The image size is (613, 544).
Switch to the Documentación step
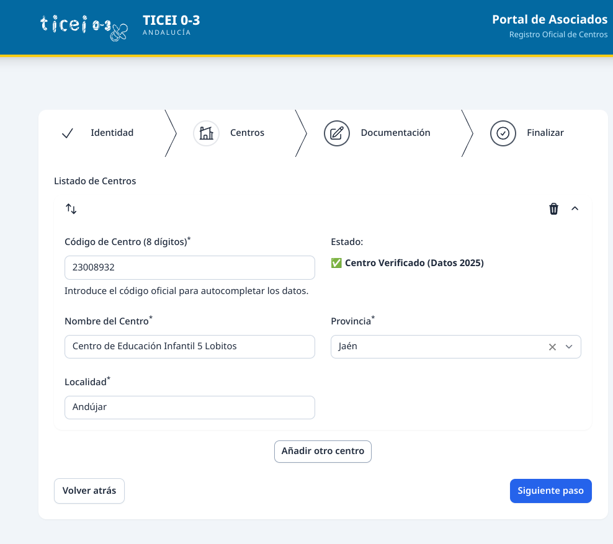pyautogui.click(x=395, y=133)
